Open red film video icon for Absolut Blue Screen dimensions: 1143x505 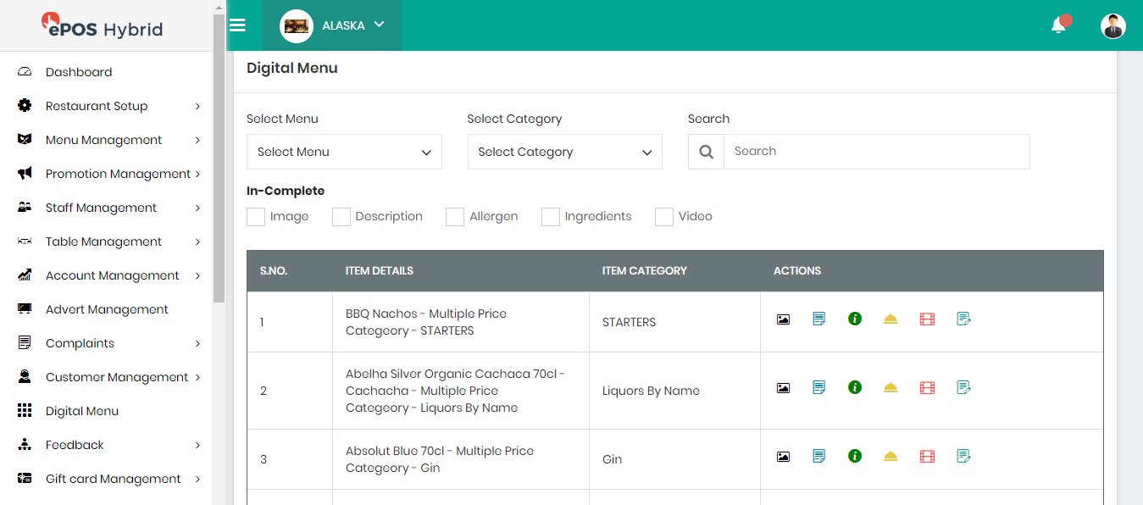tap(927, 457)
